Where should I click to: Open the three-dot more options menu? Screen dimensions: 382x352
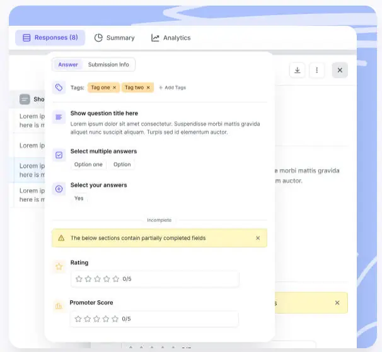coord(316,70)
